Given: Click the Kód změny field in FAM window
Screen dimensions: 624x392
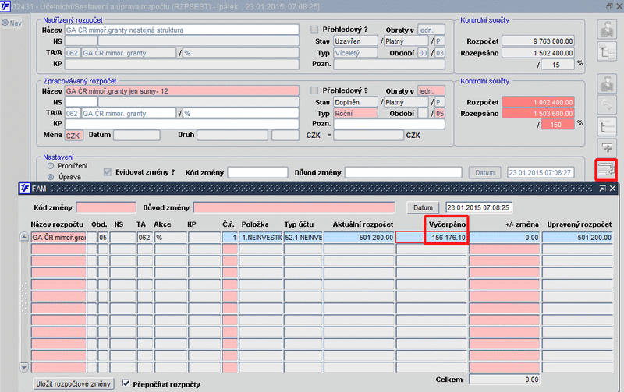Looking at the screenshot, I should coord(105,208).
